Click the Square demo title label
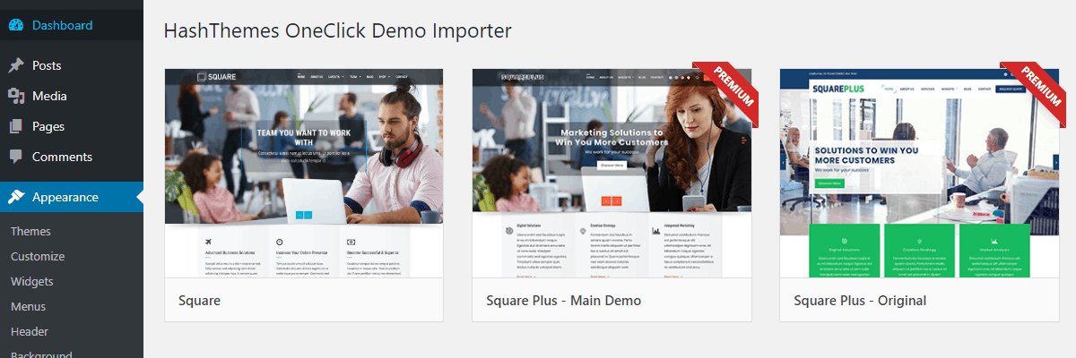The height and width of the screenshot is (358, 1076). 199,301
